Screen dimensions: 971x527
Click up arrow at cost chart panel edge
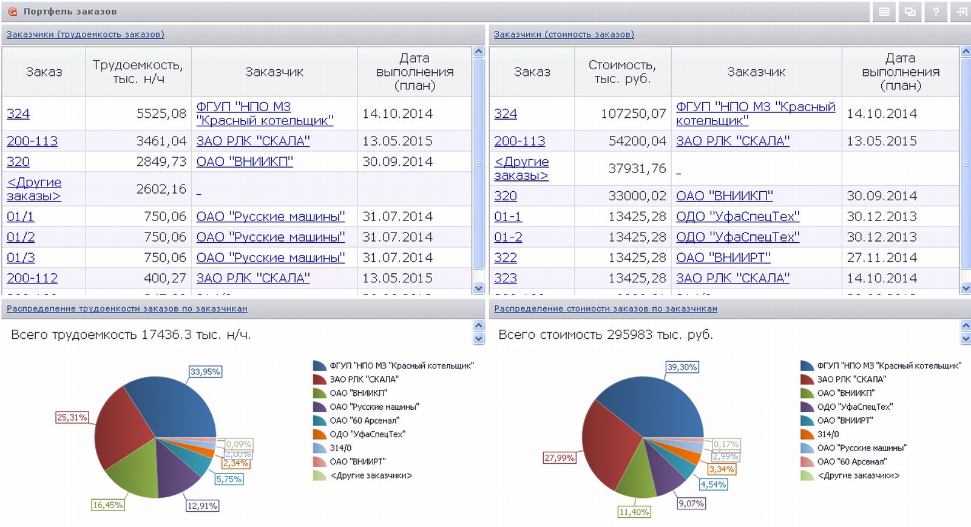tap(966, 326)
